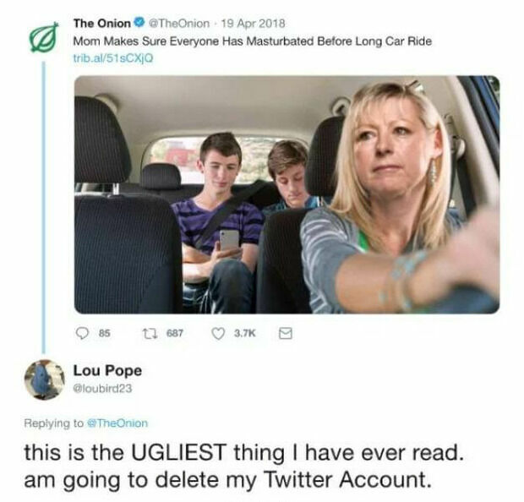Click the Lou Pope display name
Image resolution: width=524 pixels, height=502 pixels.
[107, 370]
